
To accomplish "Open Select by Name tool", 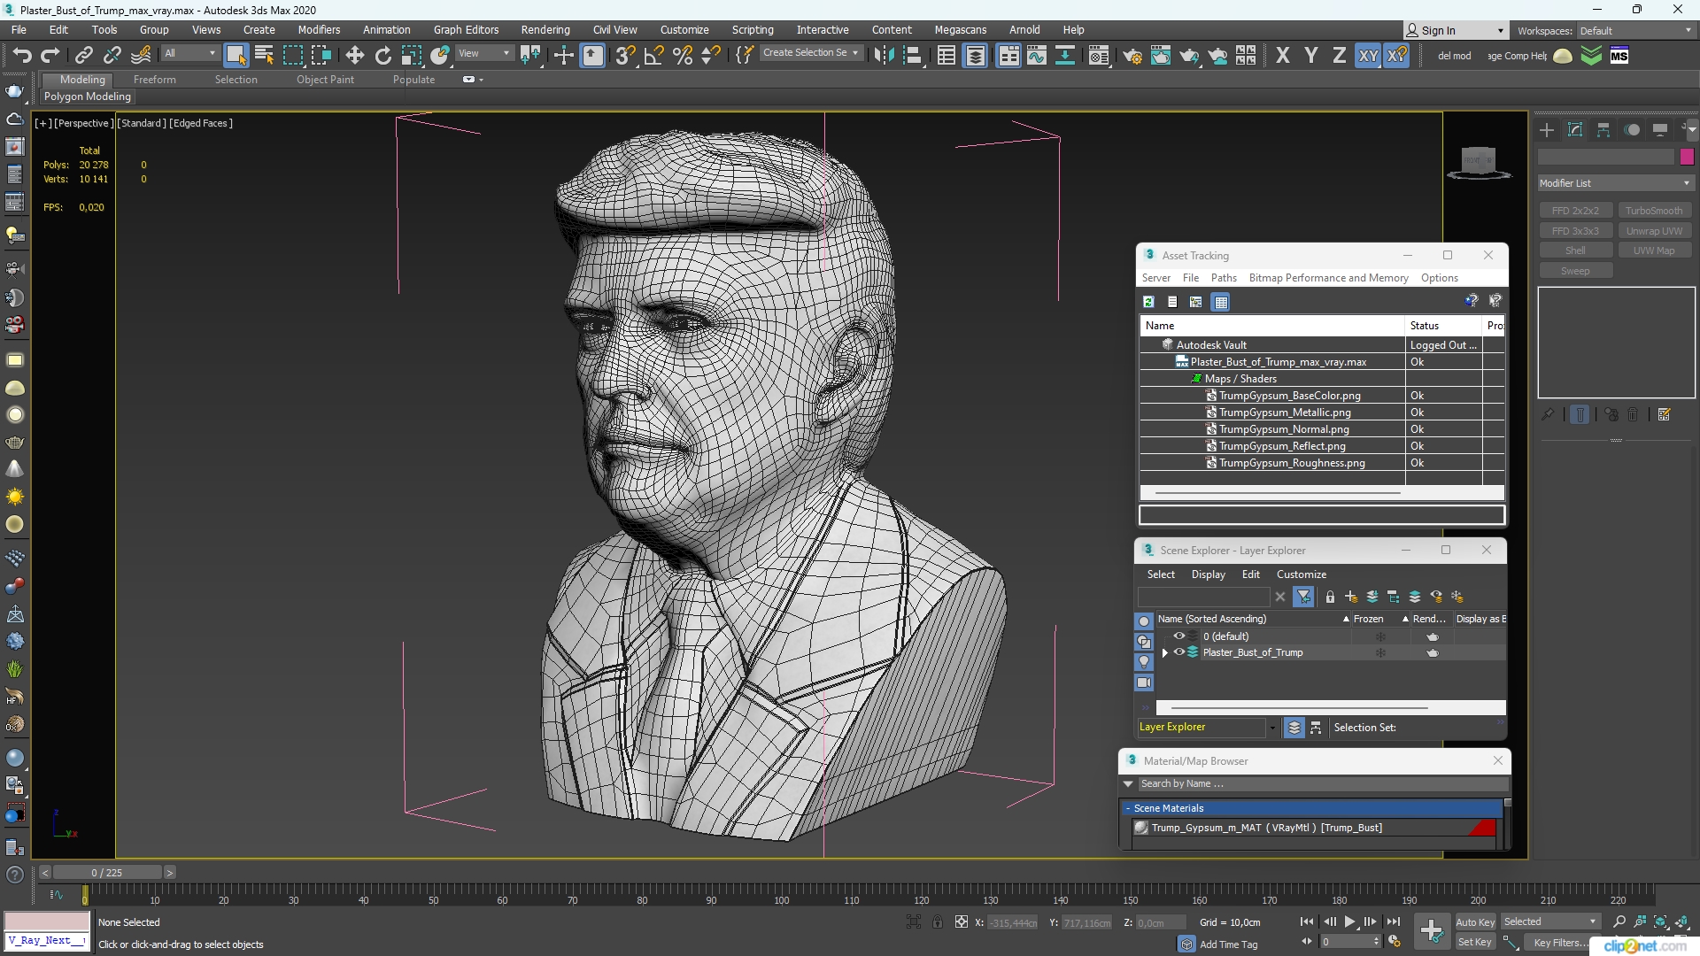I will 264,56.
